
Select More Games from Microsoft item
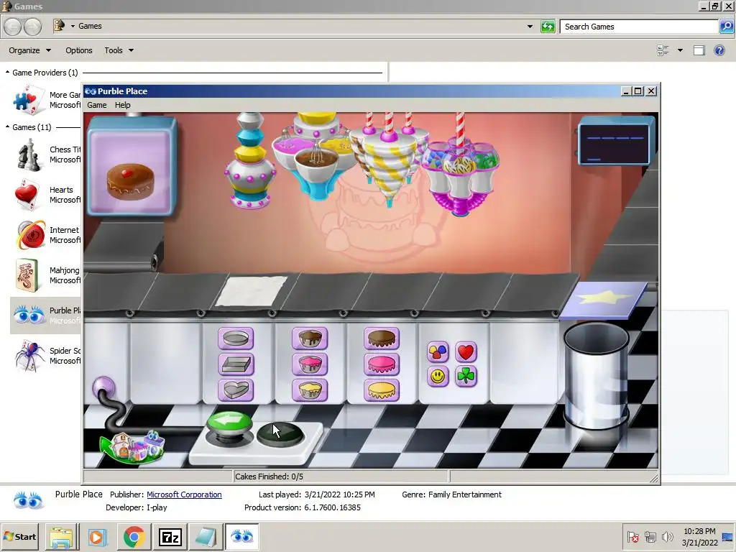[x=46, y=99]
